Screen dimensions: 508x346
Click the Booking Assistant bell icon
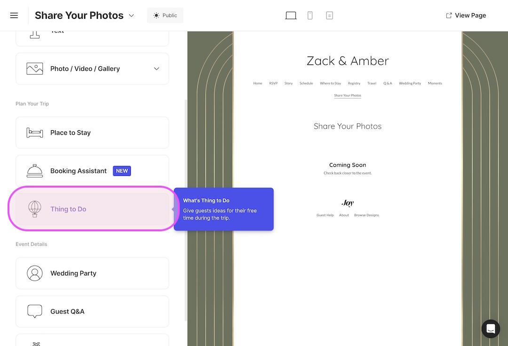pyautogui.click(x=34, y=171)
